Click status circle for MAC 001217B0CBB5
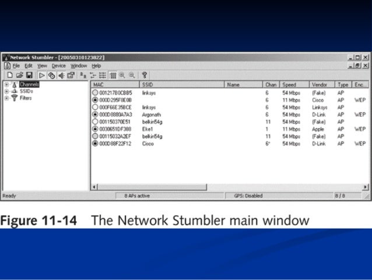 (x=95, y=92)
